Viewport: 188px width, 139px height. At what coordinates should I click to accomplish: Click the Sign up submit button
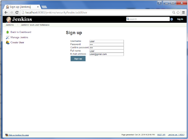coord(78,59)
